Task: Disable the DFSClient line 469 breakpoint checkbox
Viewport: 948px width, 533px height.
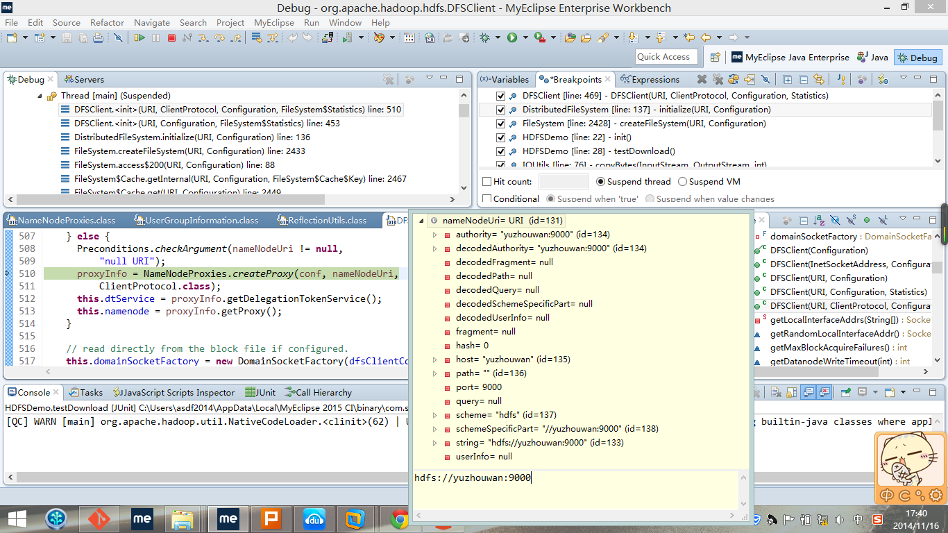Action: [x=500, y=96]
